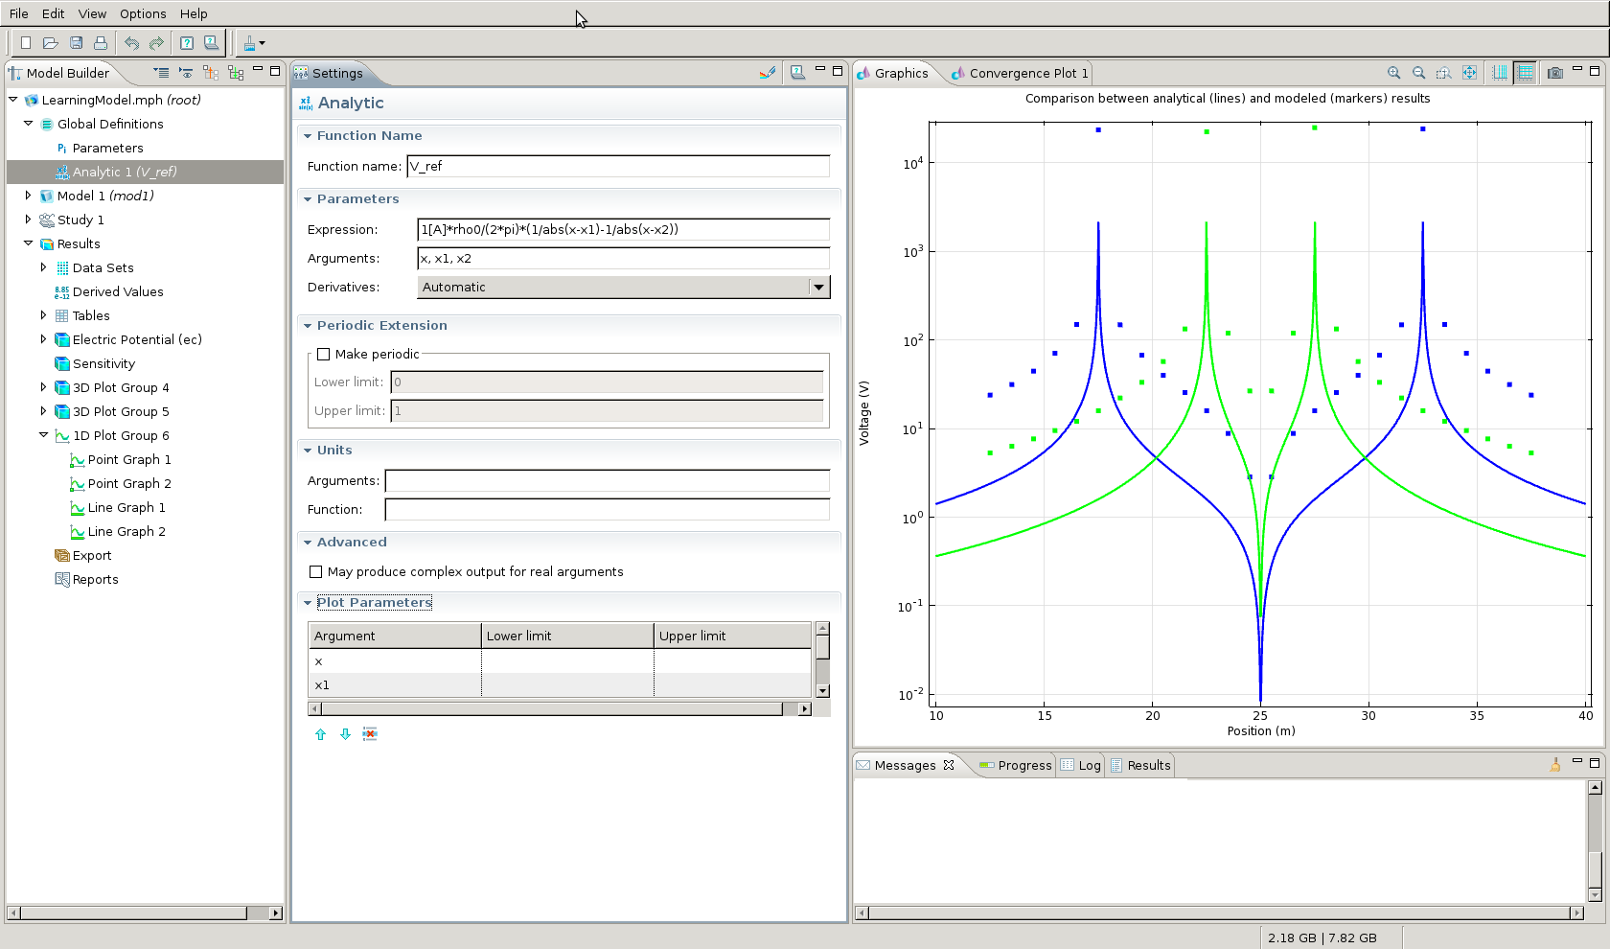
Task: Click the Zoom In icon in Graphics
Action: (x=1393, y=73)
